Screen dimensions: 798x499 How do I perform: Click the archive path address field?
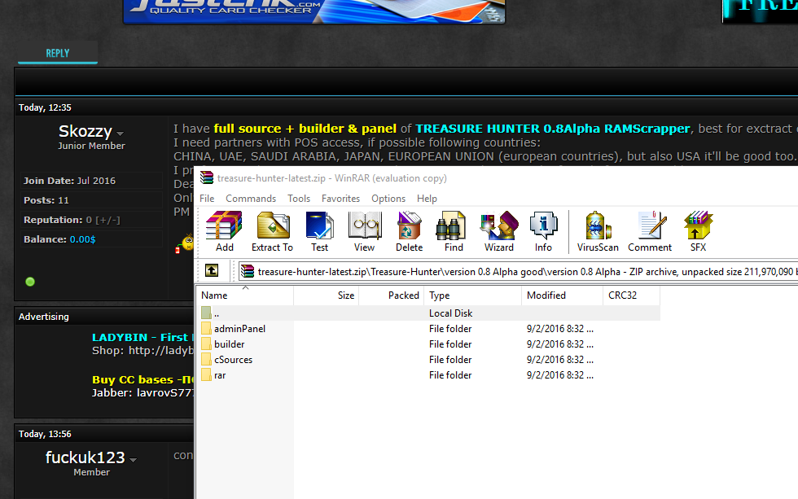518,271
